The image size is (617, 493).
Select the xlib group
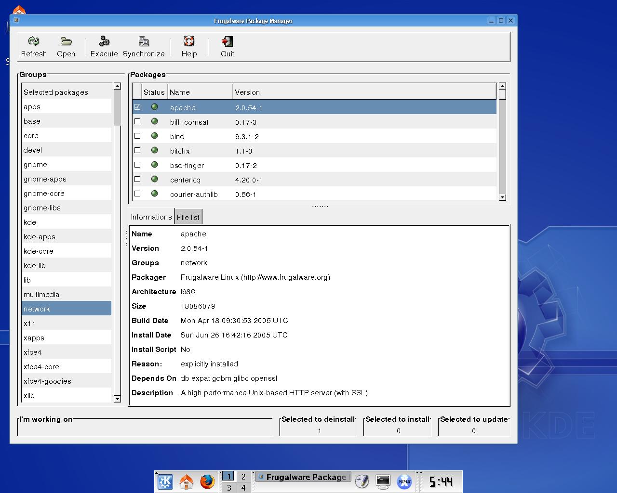point(67,395)
